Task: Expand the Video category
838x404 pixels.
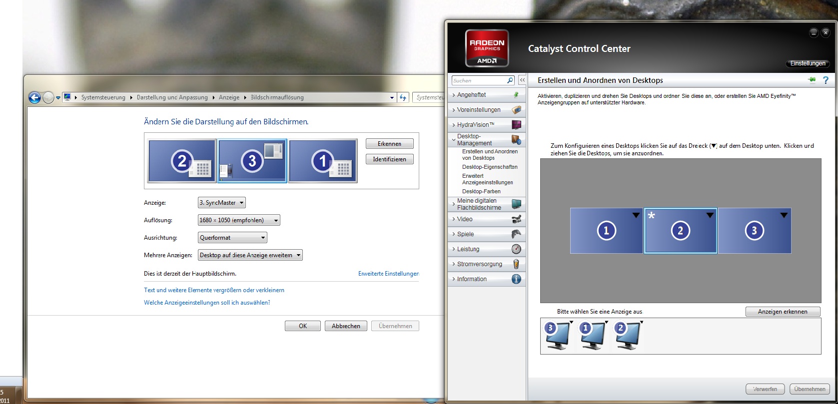Action: tap(486, 219)
